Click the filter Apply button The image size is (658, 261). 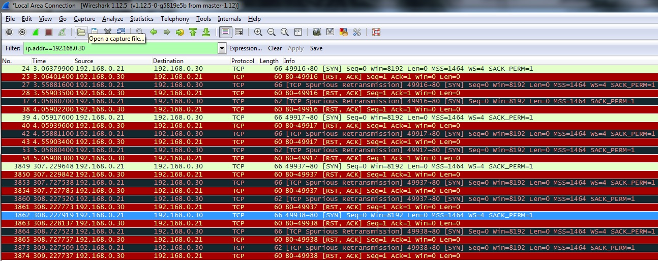click(295, 48)
